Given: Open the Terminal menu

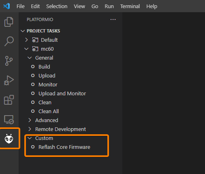Looking at the screenshot, I should [130, 6].
